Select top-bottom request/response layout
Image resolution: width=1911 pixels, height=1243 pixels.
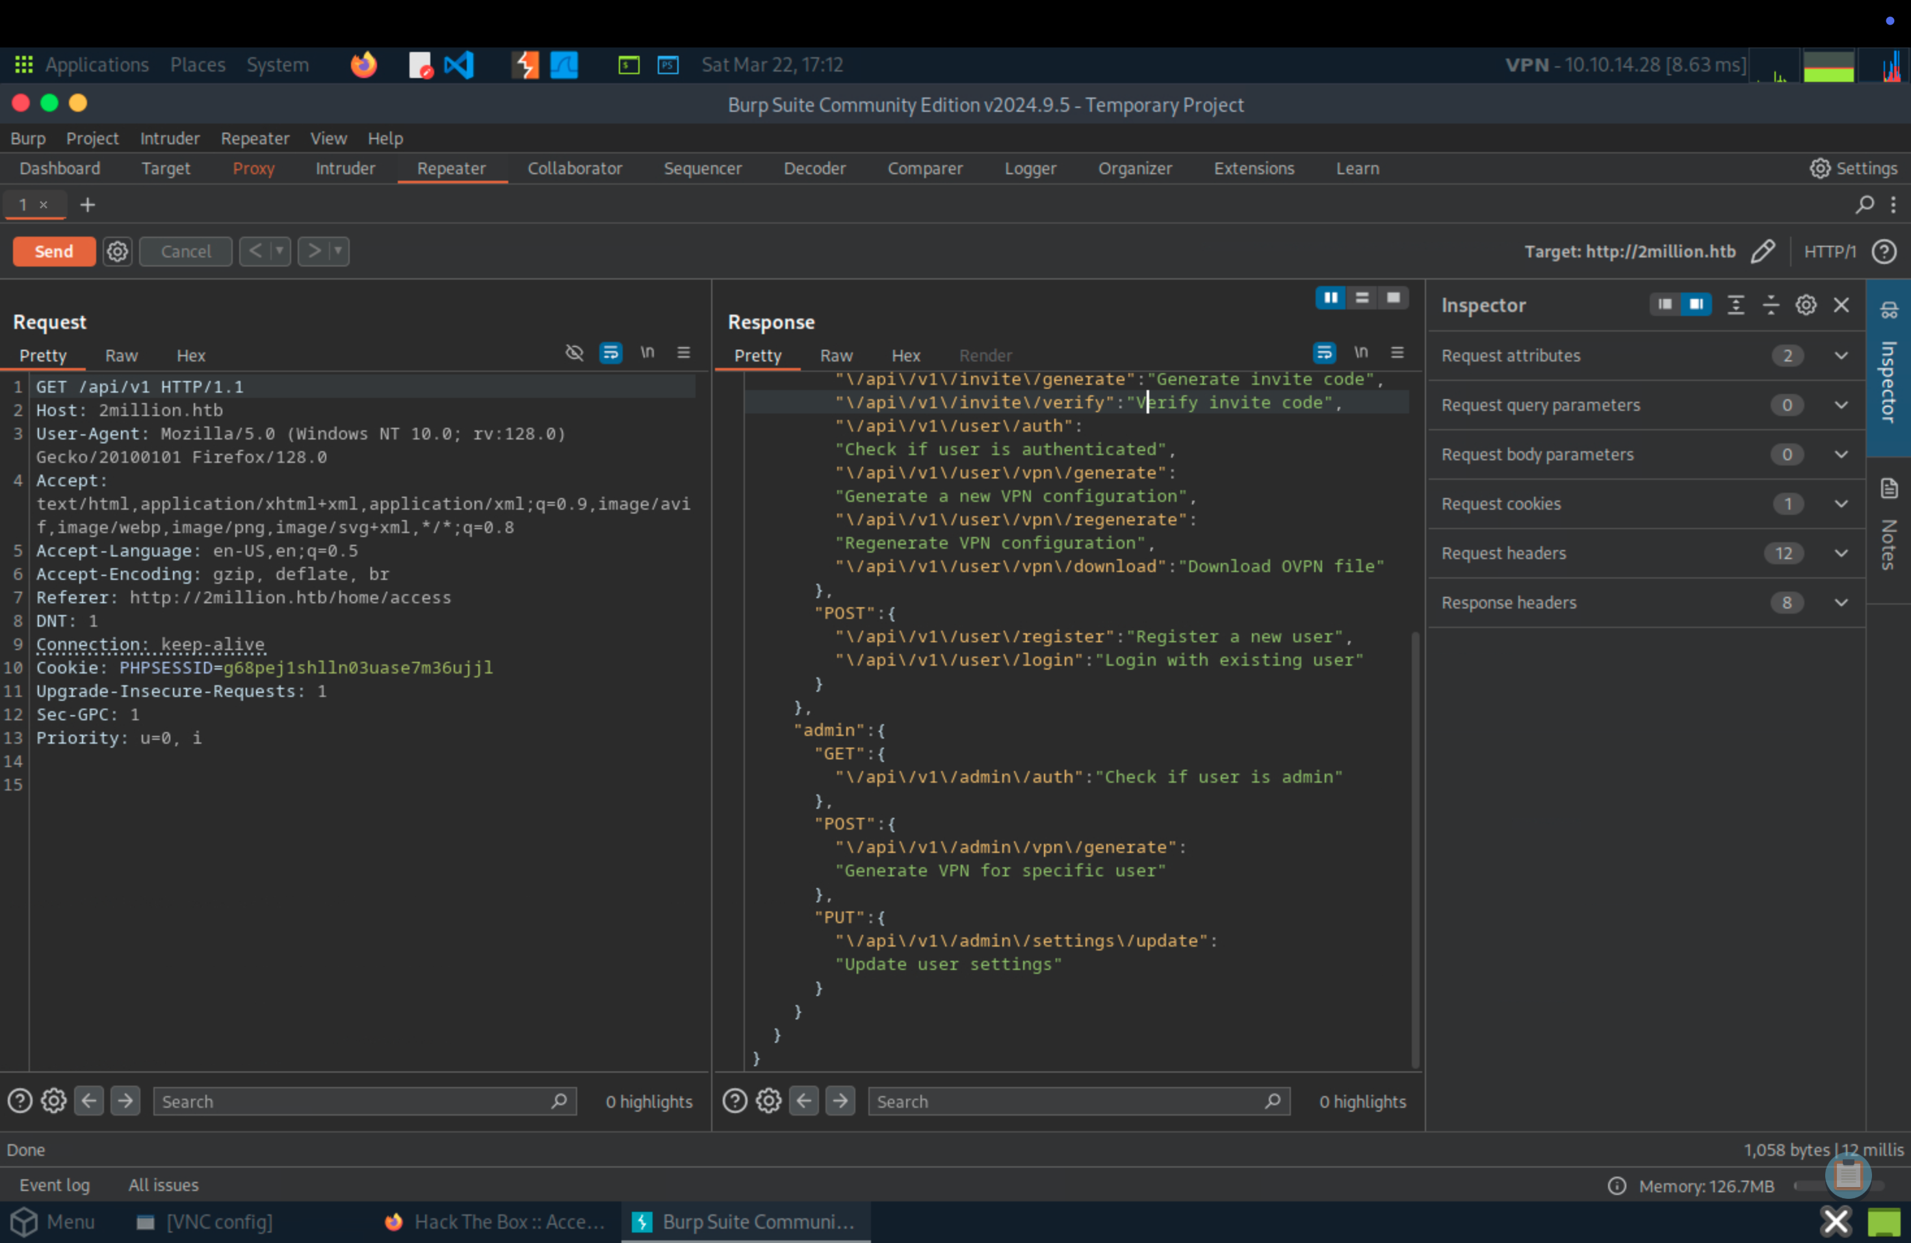pos(1362,298)
